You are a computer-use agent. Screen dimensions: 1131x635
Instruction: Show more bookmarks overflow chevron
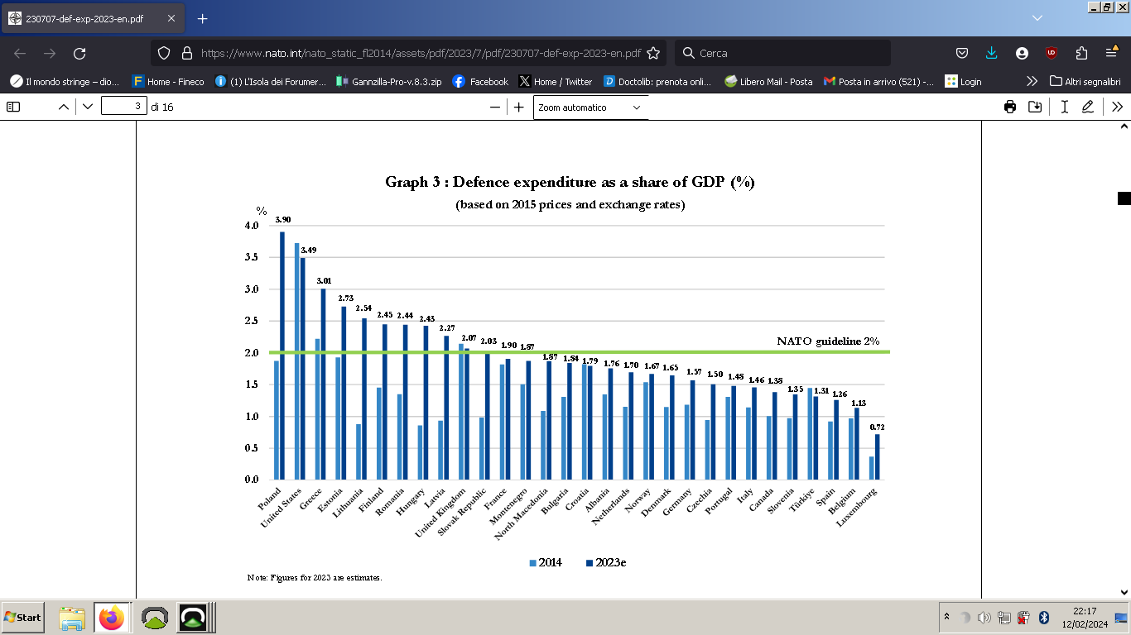point(1032,81)
